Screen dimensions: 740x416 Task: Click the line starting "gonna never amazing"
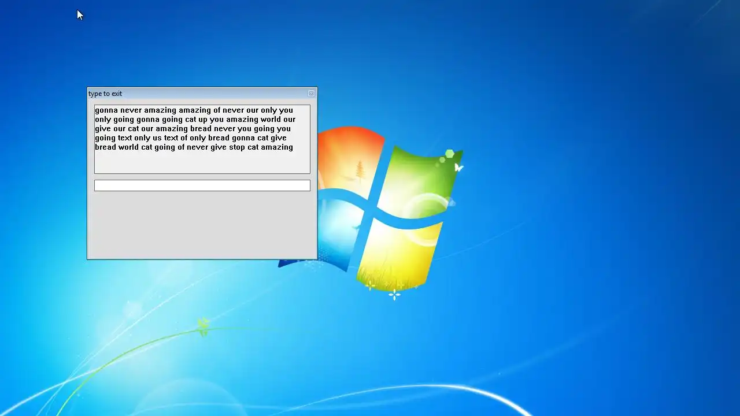[194, 110]
